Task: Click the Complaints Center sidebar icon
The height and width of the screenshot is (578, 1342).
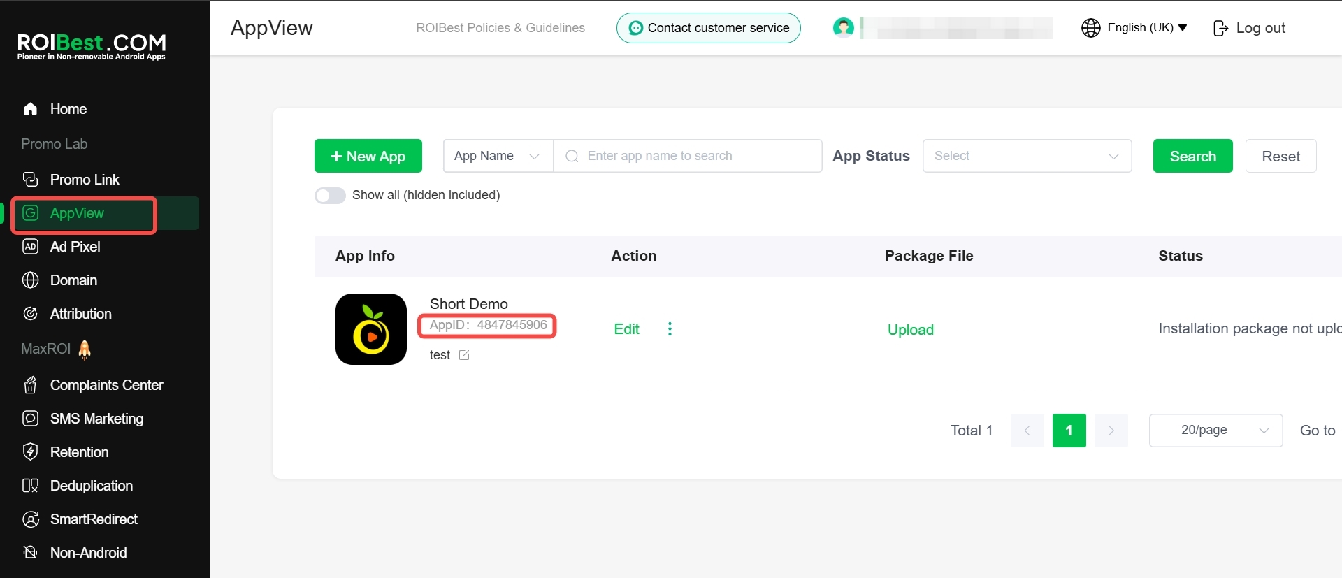Action: (30, 385)
